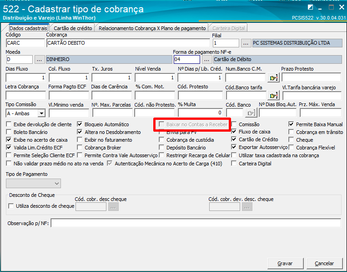The image size is (347, 272).
Task: Close the Cadastrar tipo de cobrança window
Action: click(x=342, y=7)
